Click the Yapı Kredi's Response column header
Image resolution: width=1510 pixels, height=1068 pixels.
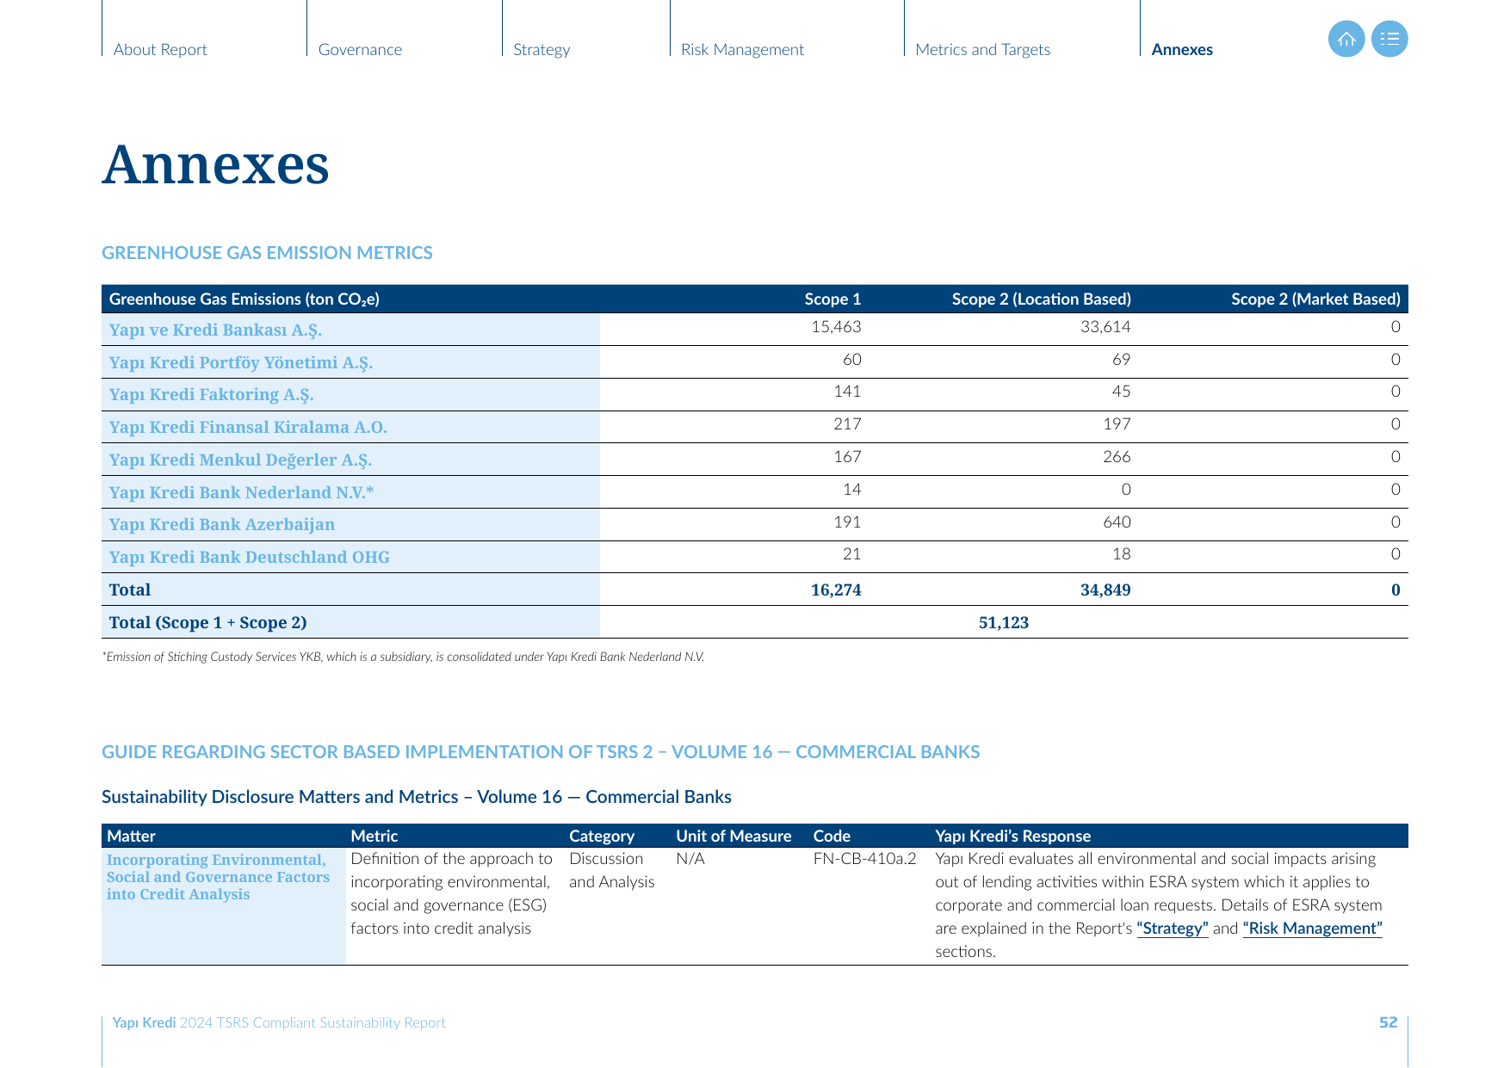pyautogui.click(x=1012, y=836)
